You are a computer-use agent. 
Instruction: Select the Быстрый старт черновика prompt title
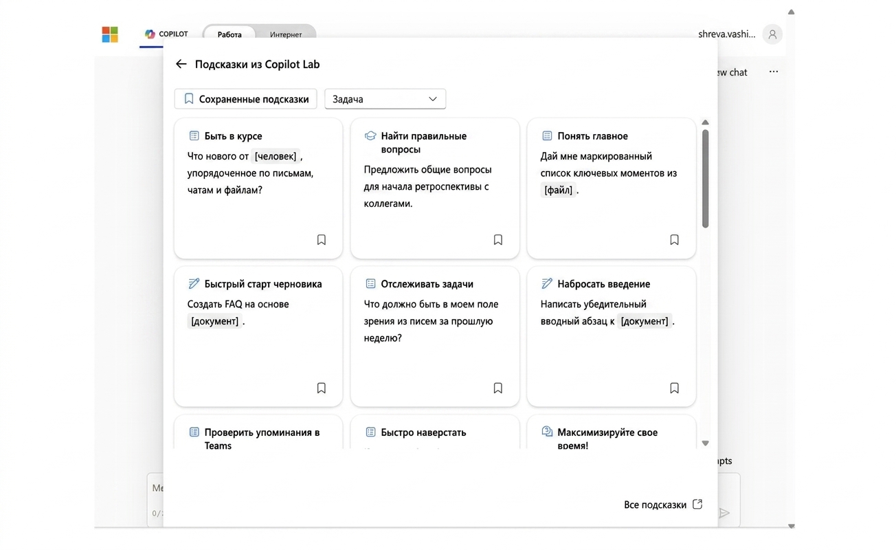coord(263,284)
